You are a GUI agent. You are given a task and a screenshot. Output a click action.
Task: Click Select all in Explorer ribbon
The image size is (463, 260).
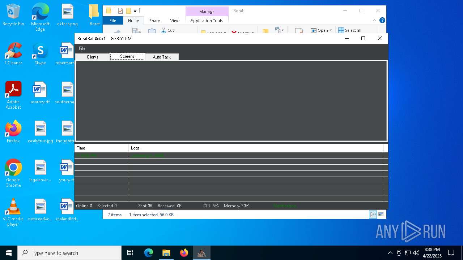point(349,30)
